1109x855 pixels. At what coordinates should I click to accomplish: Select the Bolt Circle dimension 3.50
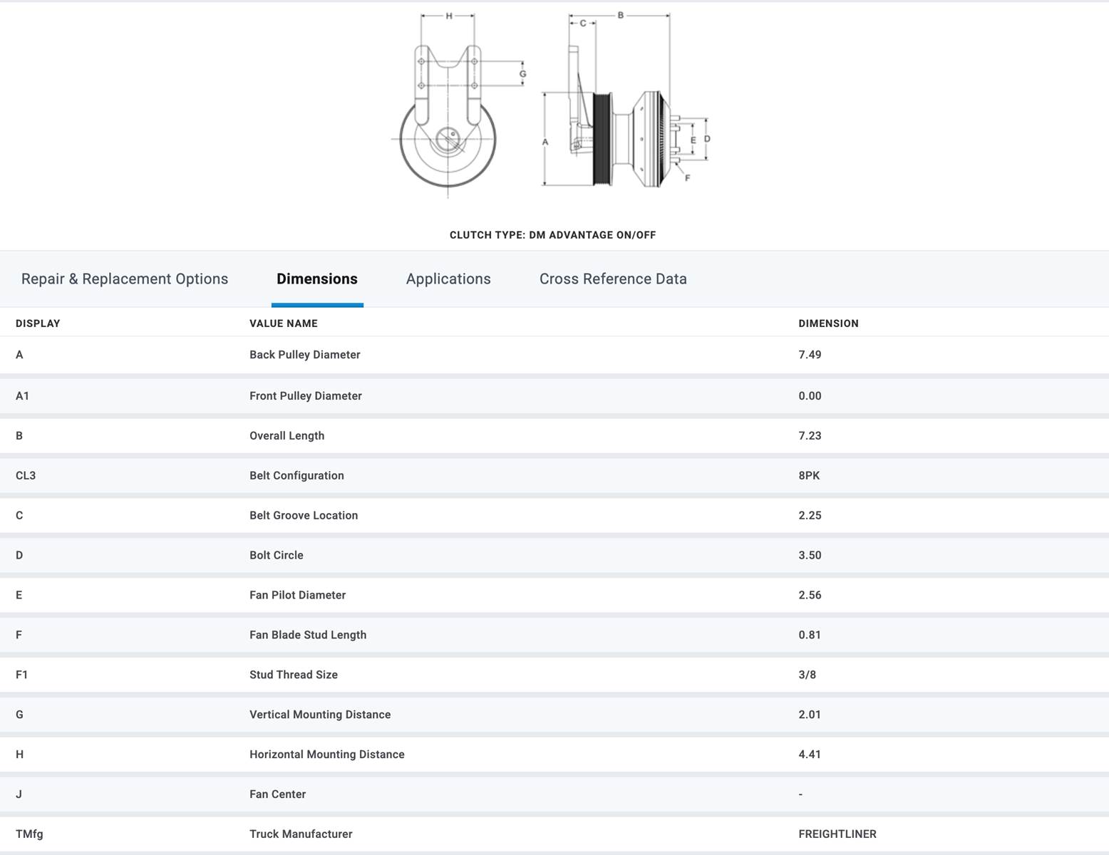point(810,556)
